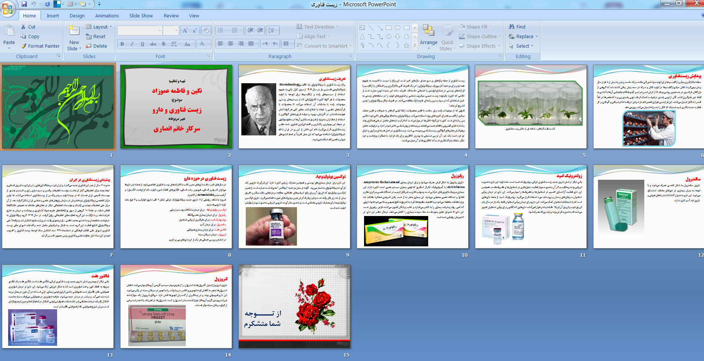This screenshot has height=361, width=704.
Task: Open the Layout dropdown
Action: (99, 27)
